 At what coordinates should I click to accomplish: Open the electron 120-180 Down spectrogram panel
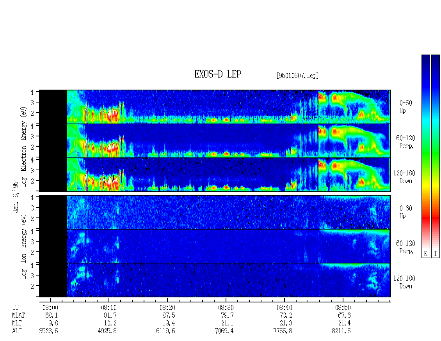(215, 175)
